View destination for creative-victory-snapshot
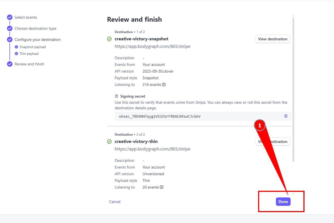This screenshot has width=334, height=223. [273, 39]
